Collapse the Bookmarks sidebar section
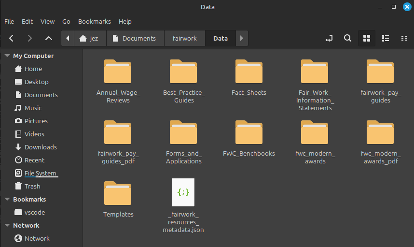The image size is (414, 247). (x=7, y=199)
